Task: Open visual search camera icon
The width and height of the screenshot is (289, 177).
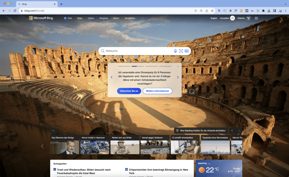Action: point(181,51)
